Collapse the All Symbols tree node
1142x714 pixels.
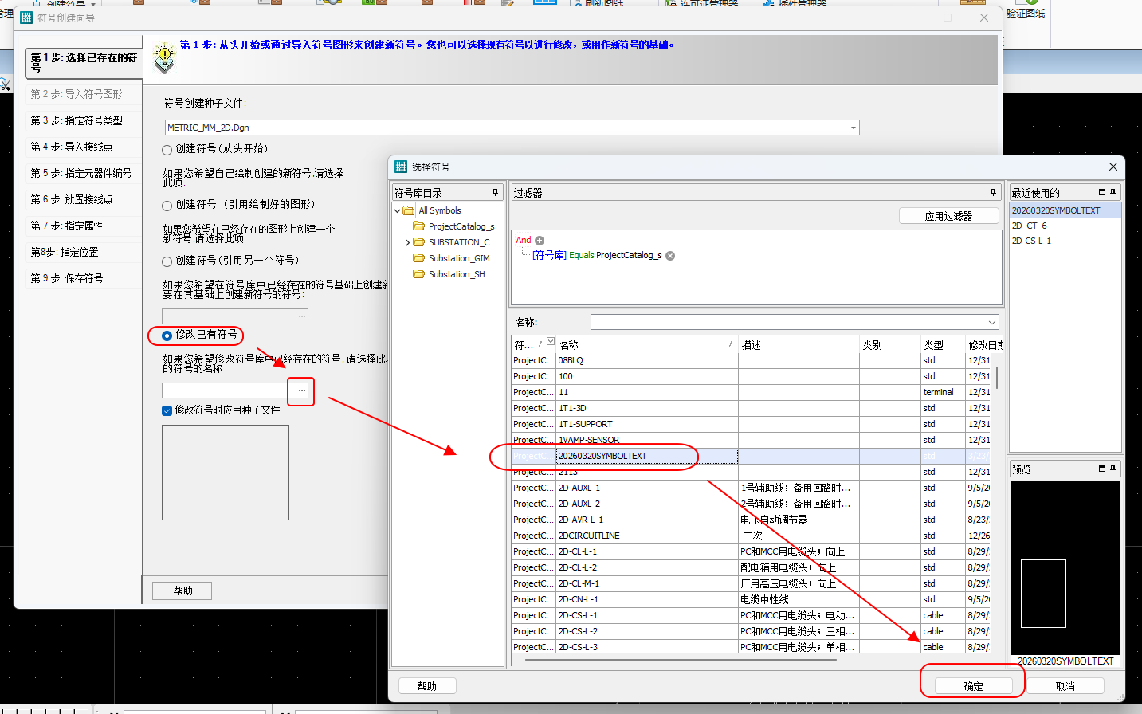[398, 211]
